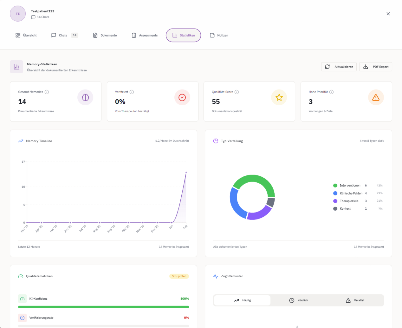Enable the Häufig view option
This screenshot has height=328, width=402.
pyautogui.click(x=242, y=300)
